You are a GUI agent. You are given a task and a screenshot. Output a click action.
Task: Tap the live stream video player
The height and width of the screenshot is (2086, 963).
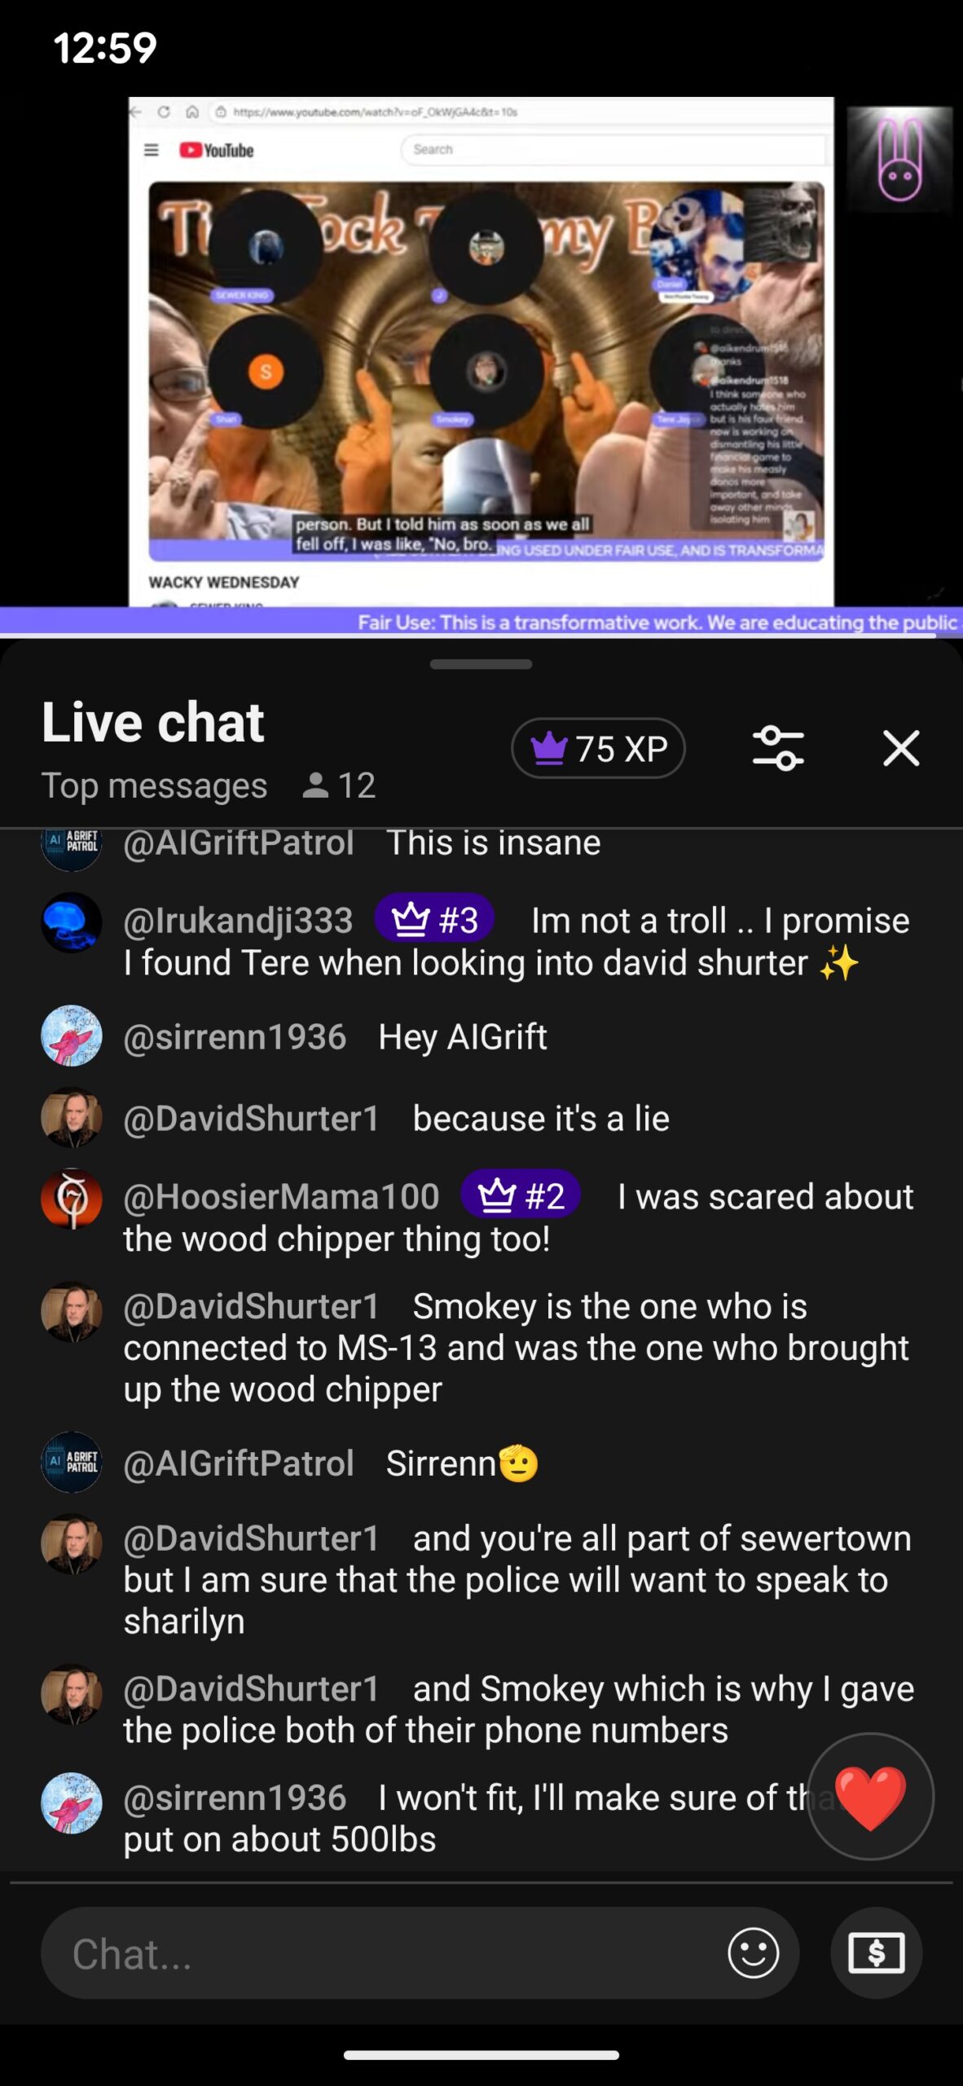coord(481,352)
